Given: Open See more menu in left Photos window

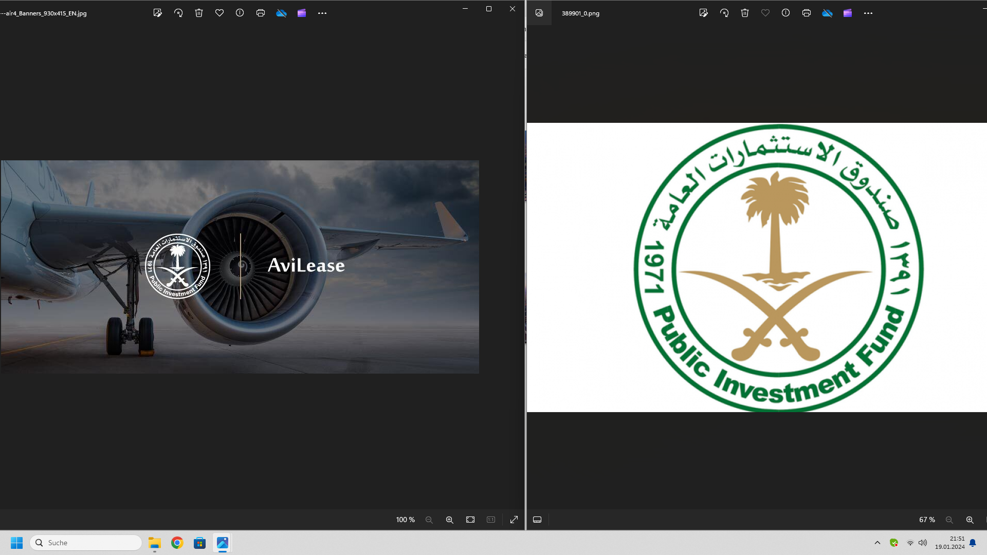Looking at the screenshot, I should [322, 13].
